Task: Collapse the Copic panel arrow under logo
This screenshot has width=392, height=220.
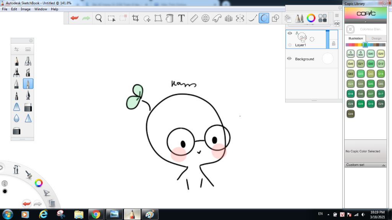Action: tap(365, 22)
